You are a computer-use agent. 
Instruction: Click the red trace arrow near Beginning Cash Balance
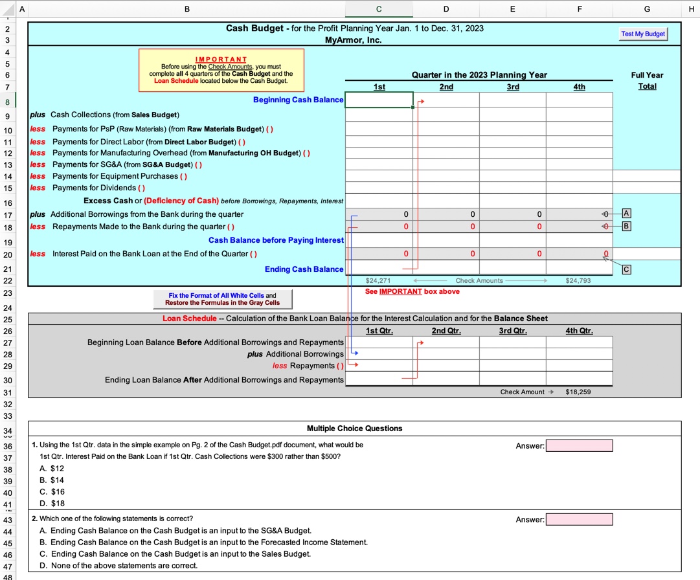click(421, 101)
